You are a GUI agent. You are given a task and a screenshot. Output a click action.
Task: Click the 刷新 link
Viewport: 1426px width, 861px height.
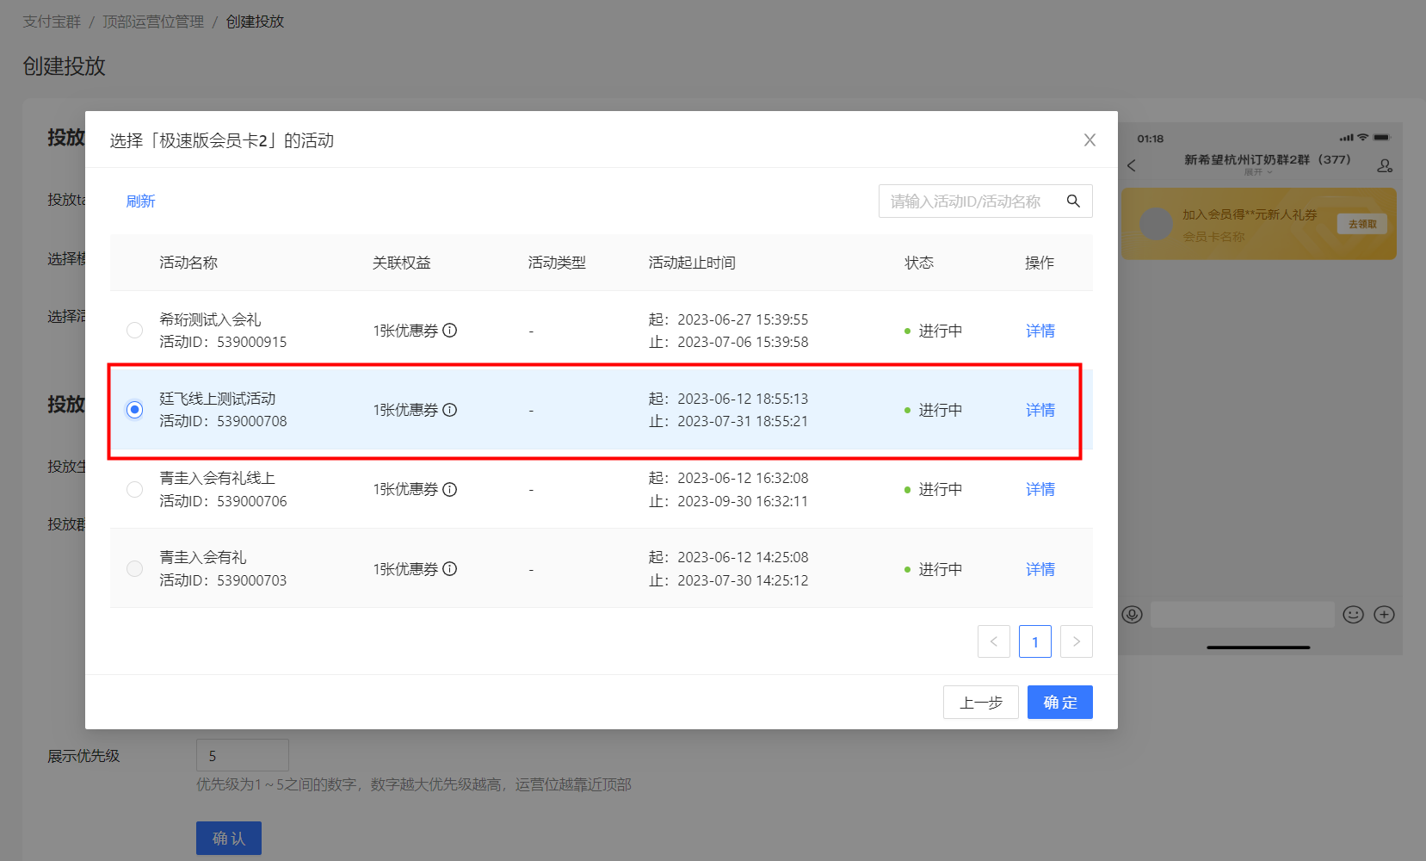point(140,201)
